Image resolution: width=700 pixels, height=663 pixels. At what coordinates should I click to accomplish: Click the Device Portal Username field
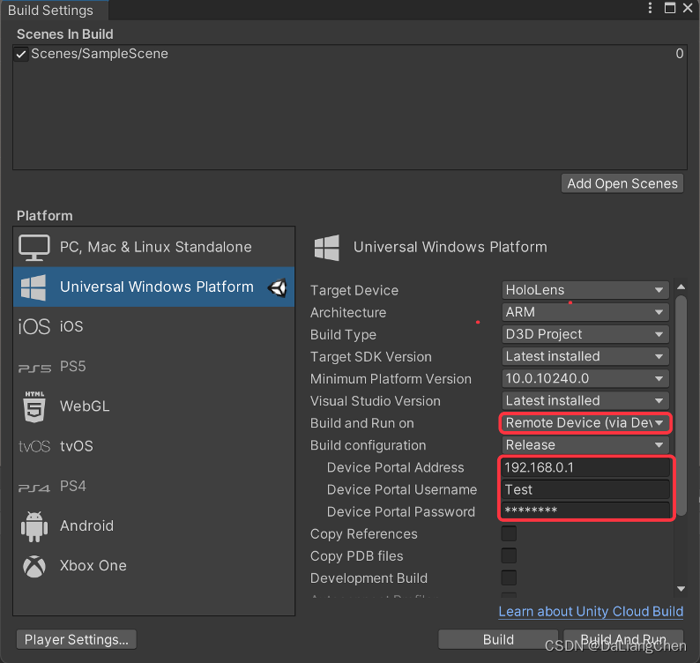tap(585, 489)
